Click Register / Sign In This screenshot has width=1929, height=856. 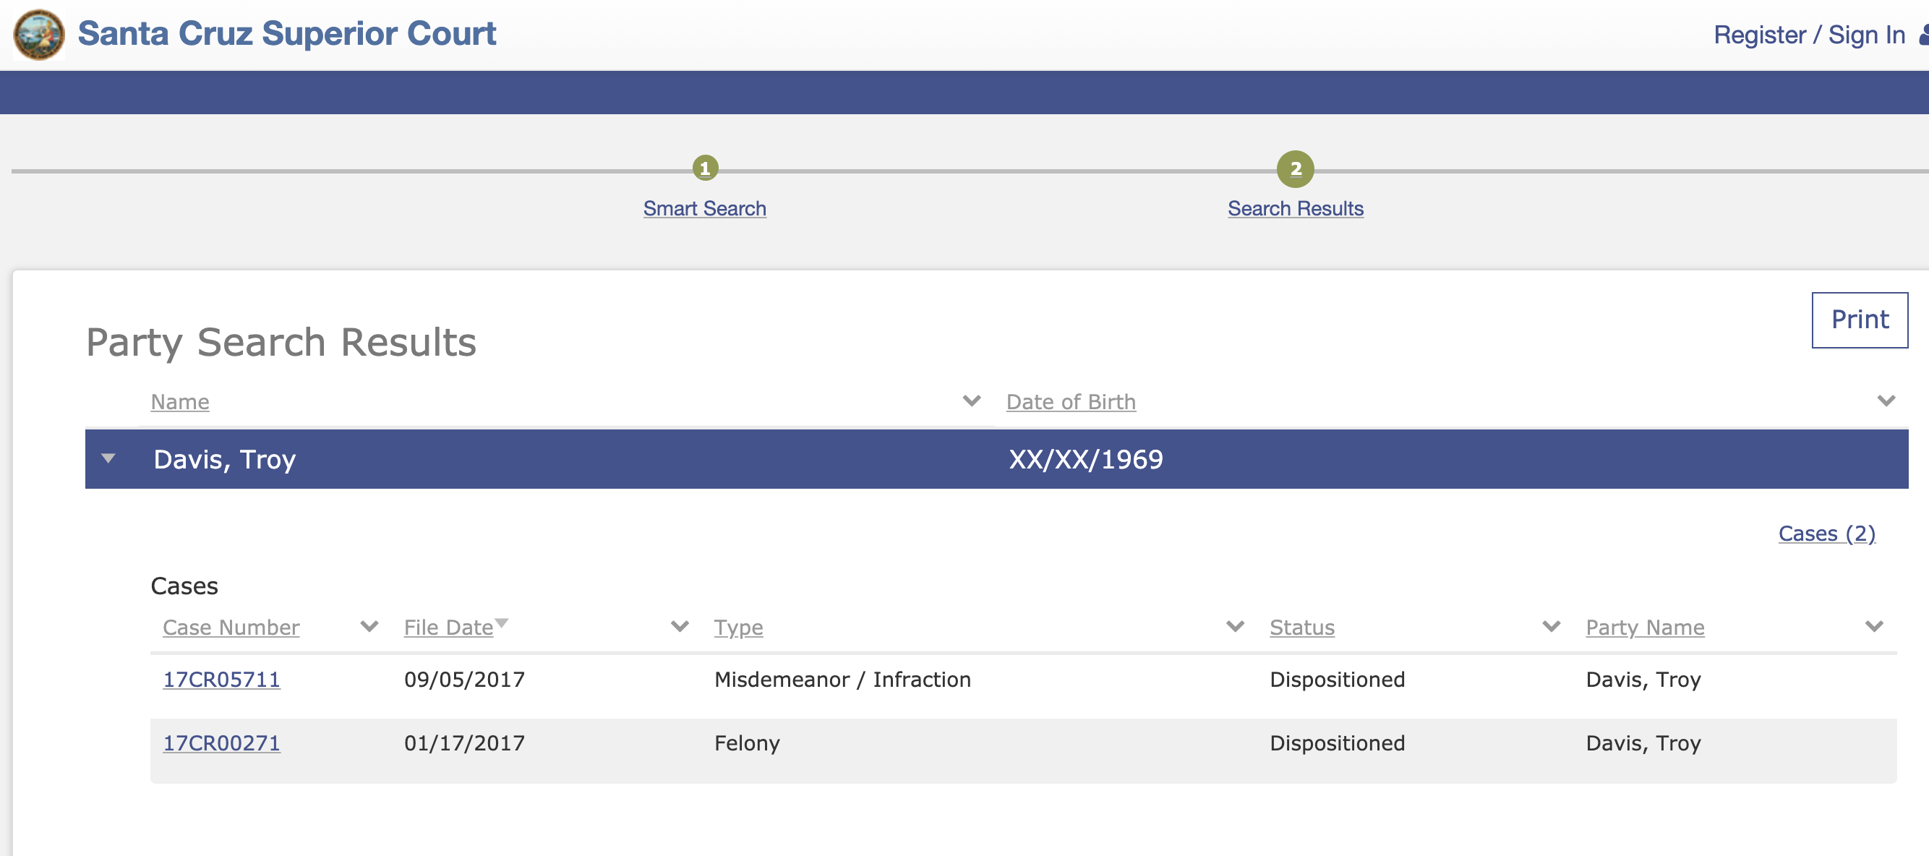click(x=1808, y=35)
